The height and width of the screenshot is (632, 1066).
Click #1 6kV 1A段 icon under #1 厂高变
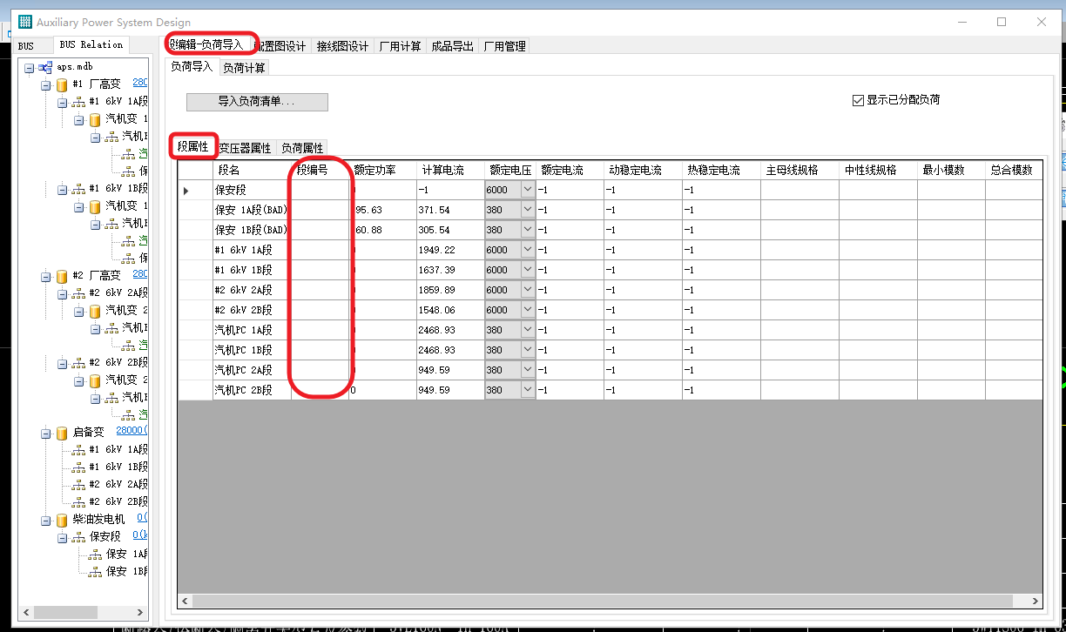[x=78, y=102]
